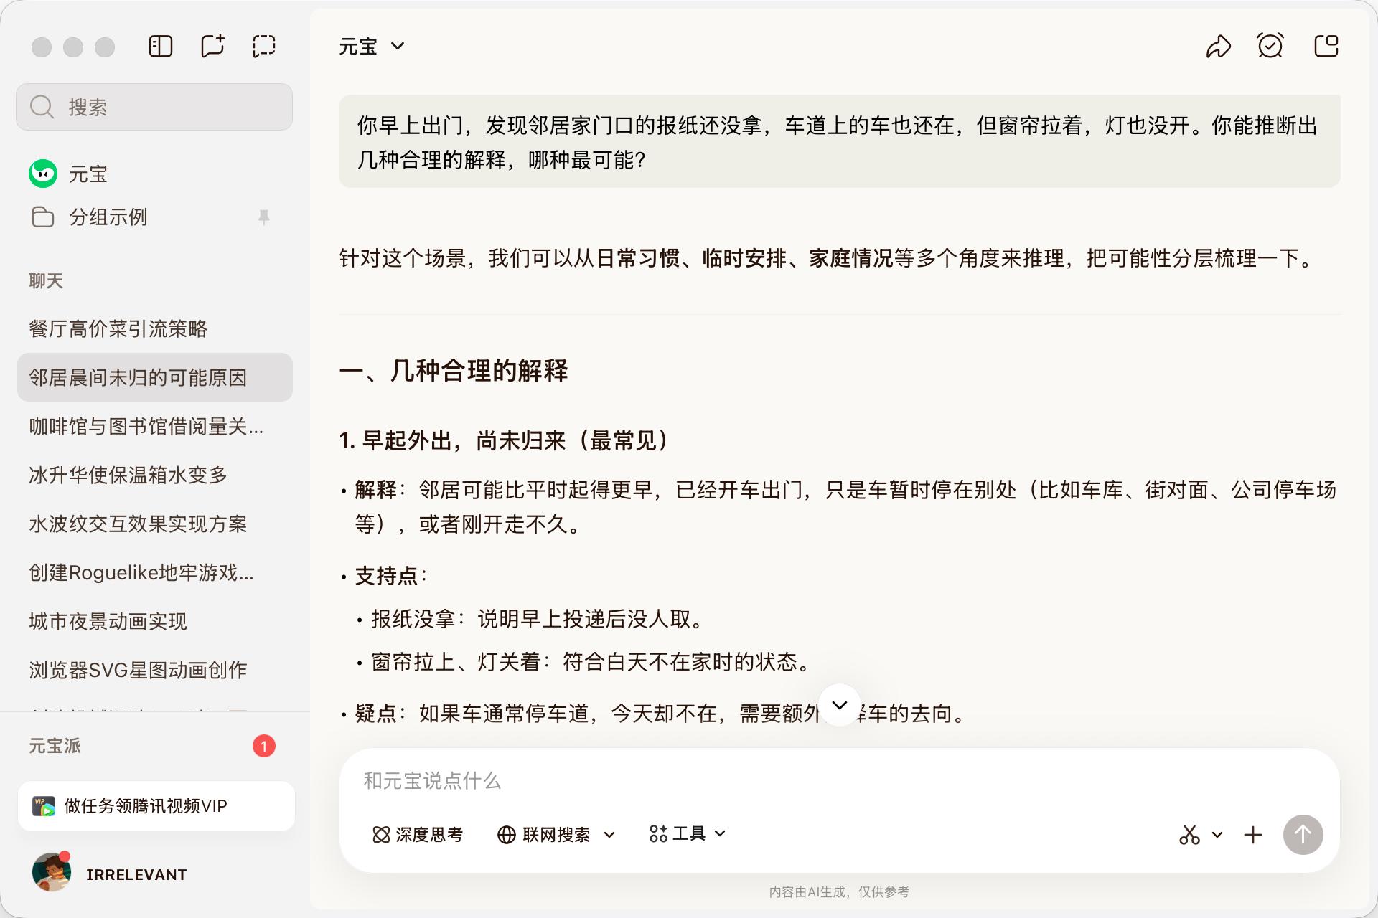Pop out chat using the detach window icon
The image size is (1378, 918).
(1326, 45)
